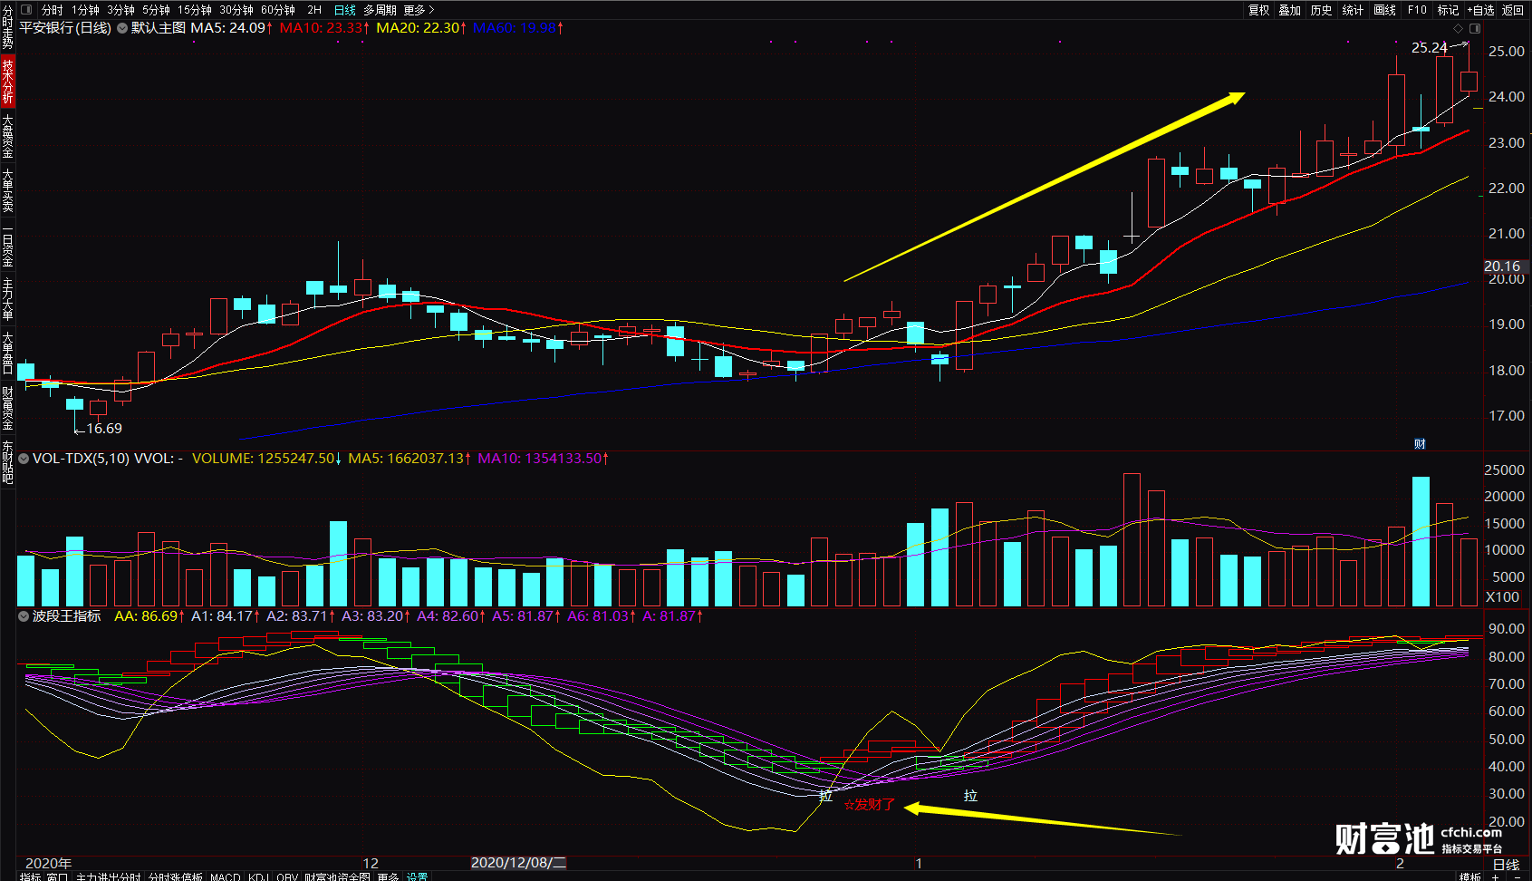Click the 财 marker icon on chart

coord(1420,443)
